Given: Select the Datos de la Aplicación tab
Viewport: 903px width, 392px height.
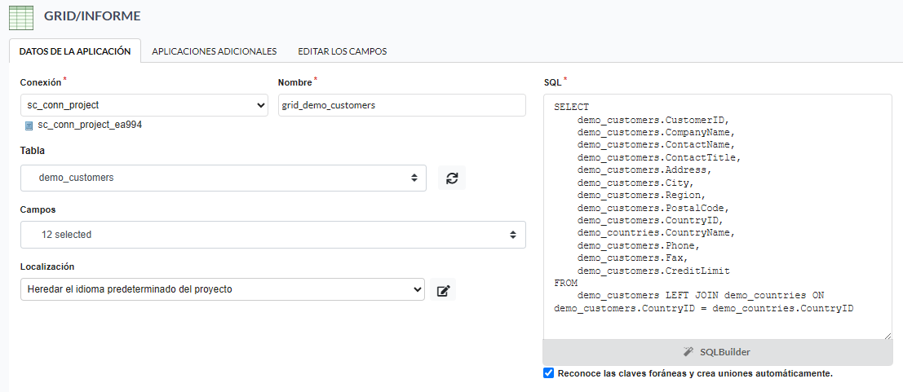Looking at the screenshot, I should coord(75,51).
